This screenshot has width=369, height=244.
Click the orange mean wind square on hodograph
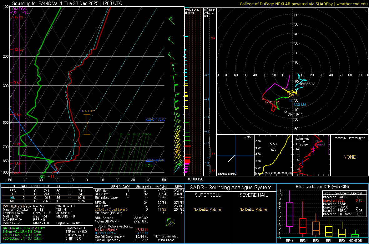(x=288, y=94)
